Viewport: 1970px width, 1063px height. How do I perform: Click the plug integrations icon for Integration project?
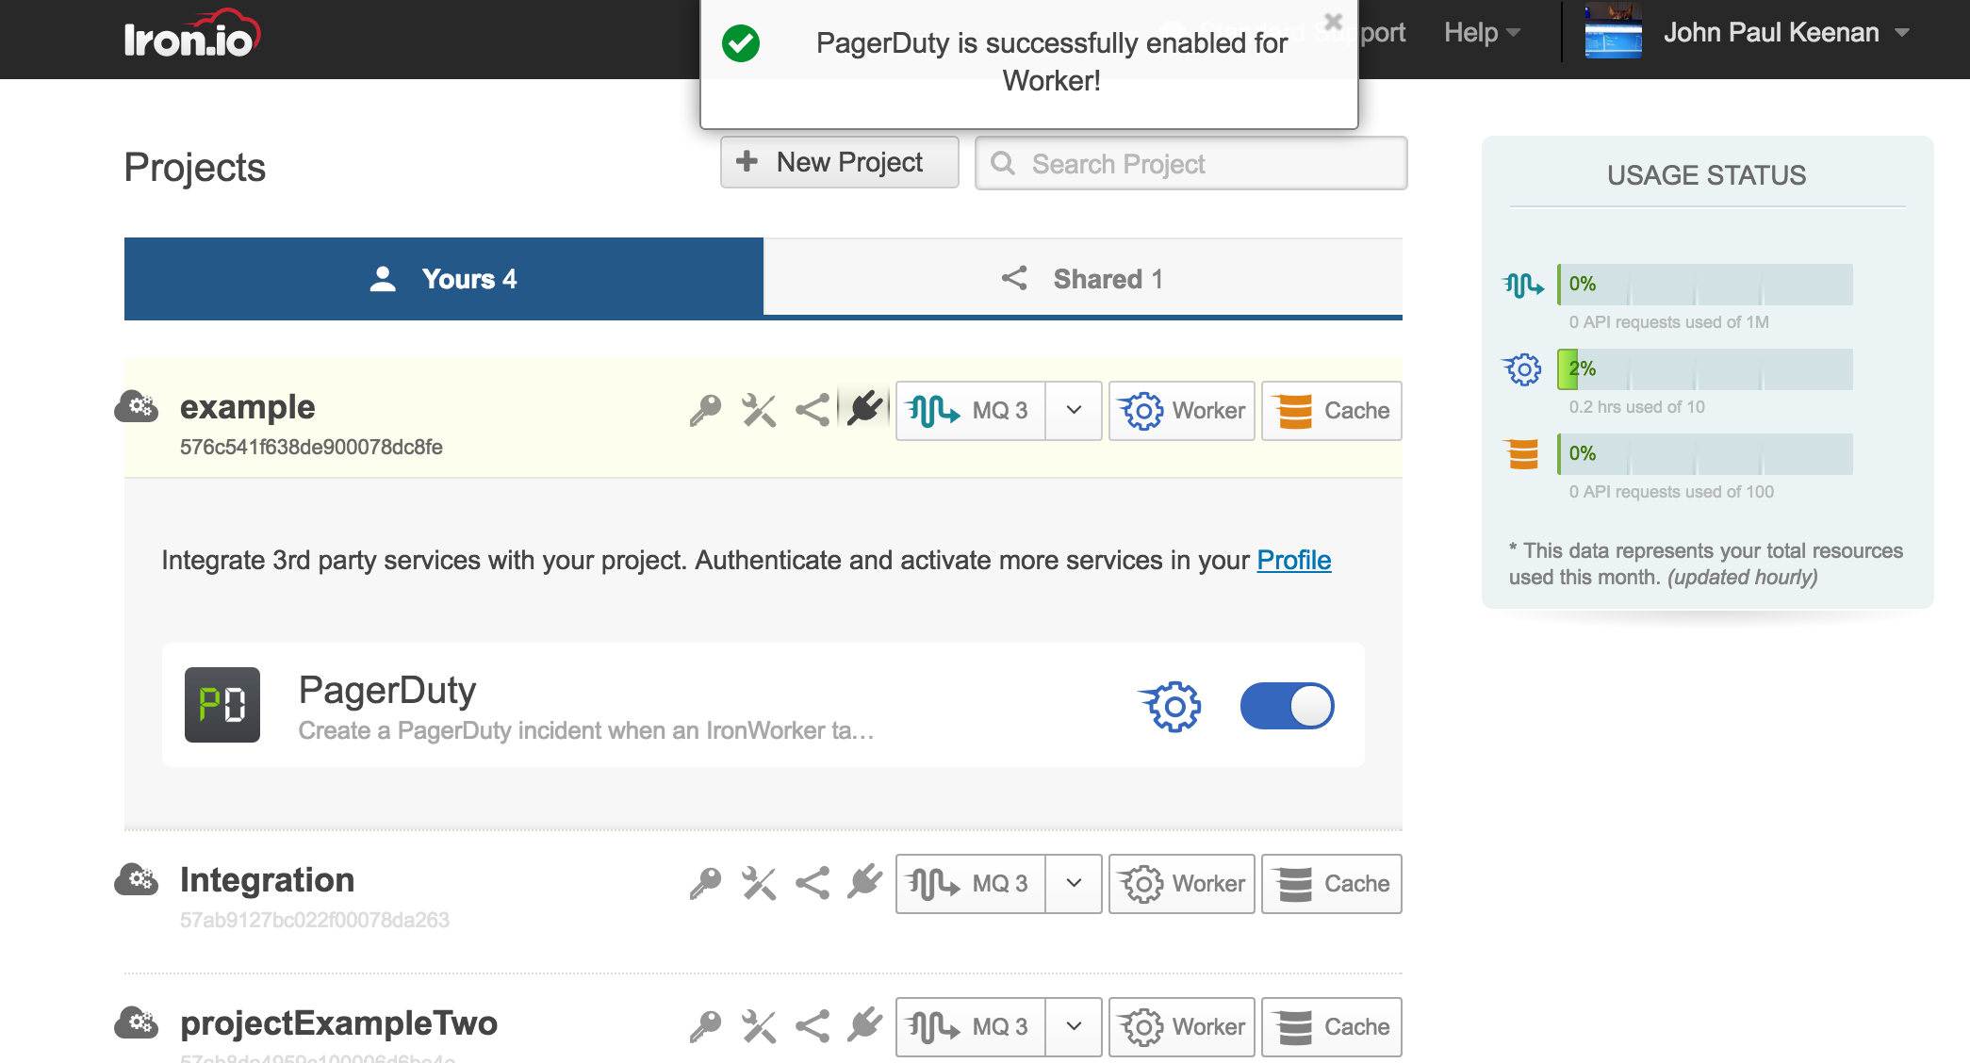[864, 883]
